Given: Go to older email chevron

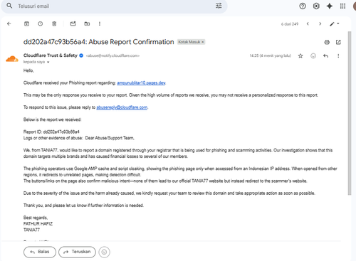Looking at the screenshot, I should [x=320, y=23].
